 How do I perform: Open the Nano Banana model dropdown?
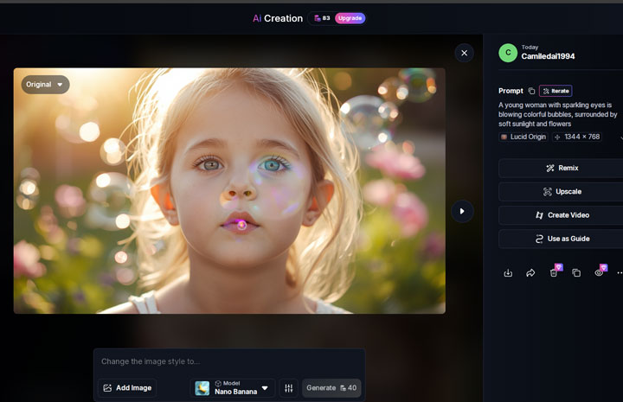(233, 388)
